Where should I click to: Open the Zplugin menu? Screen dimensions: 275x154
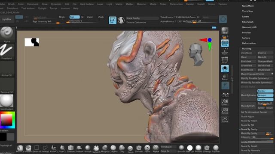[42, 8]
